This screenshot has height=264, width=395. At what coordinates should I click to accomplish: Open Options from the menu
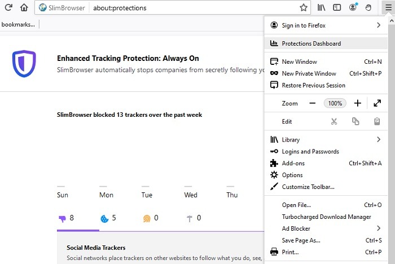coord(326,175)
